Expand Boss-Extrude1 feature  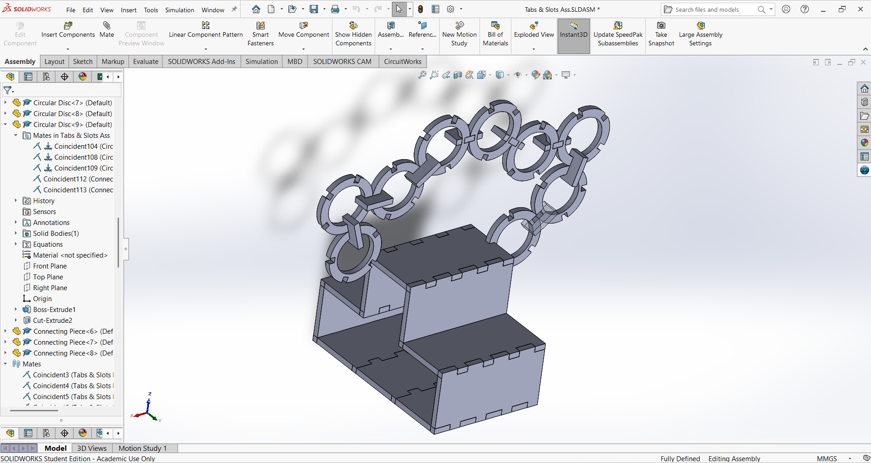click(16, 309)
